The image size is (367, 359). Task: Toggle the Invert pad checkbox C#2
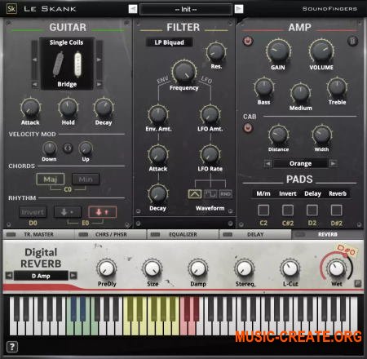288,210
